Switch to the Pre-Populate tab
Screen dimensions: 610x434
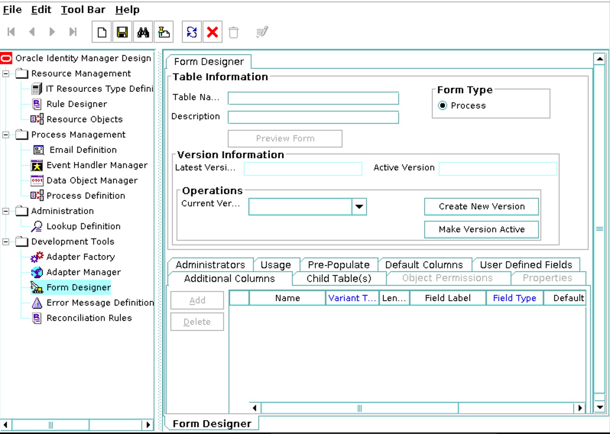click(339, 265)
